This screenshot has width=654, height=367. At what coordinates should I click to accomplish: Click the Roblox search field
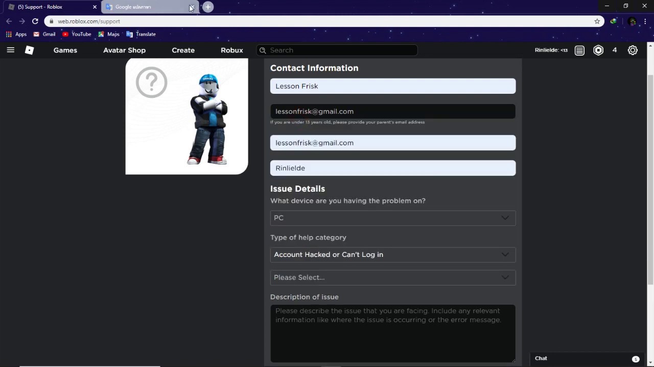click(337, 50)
